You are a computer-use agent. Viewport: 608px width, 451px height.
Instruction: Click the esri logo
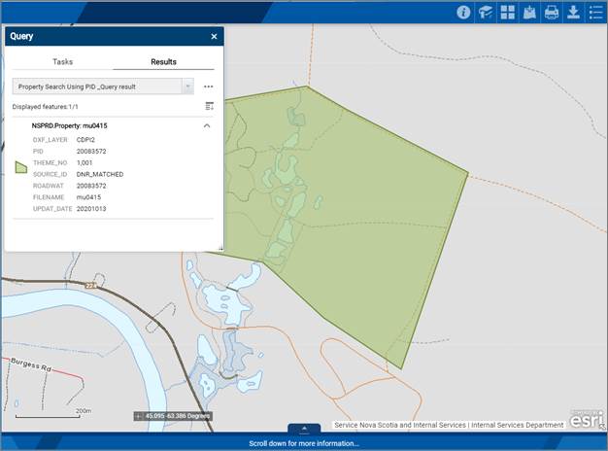[x=587, y=420]
